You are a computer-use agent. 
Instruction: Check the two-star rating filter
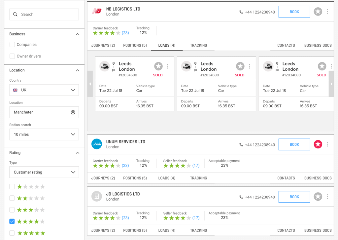coord(12,198)
